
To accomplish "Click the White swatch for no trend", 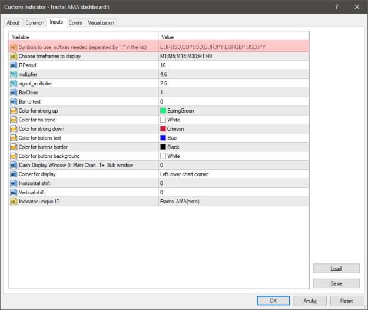I will click(163, 120).
